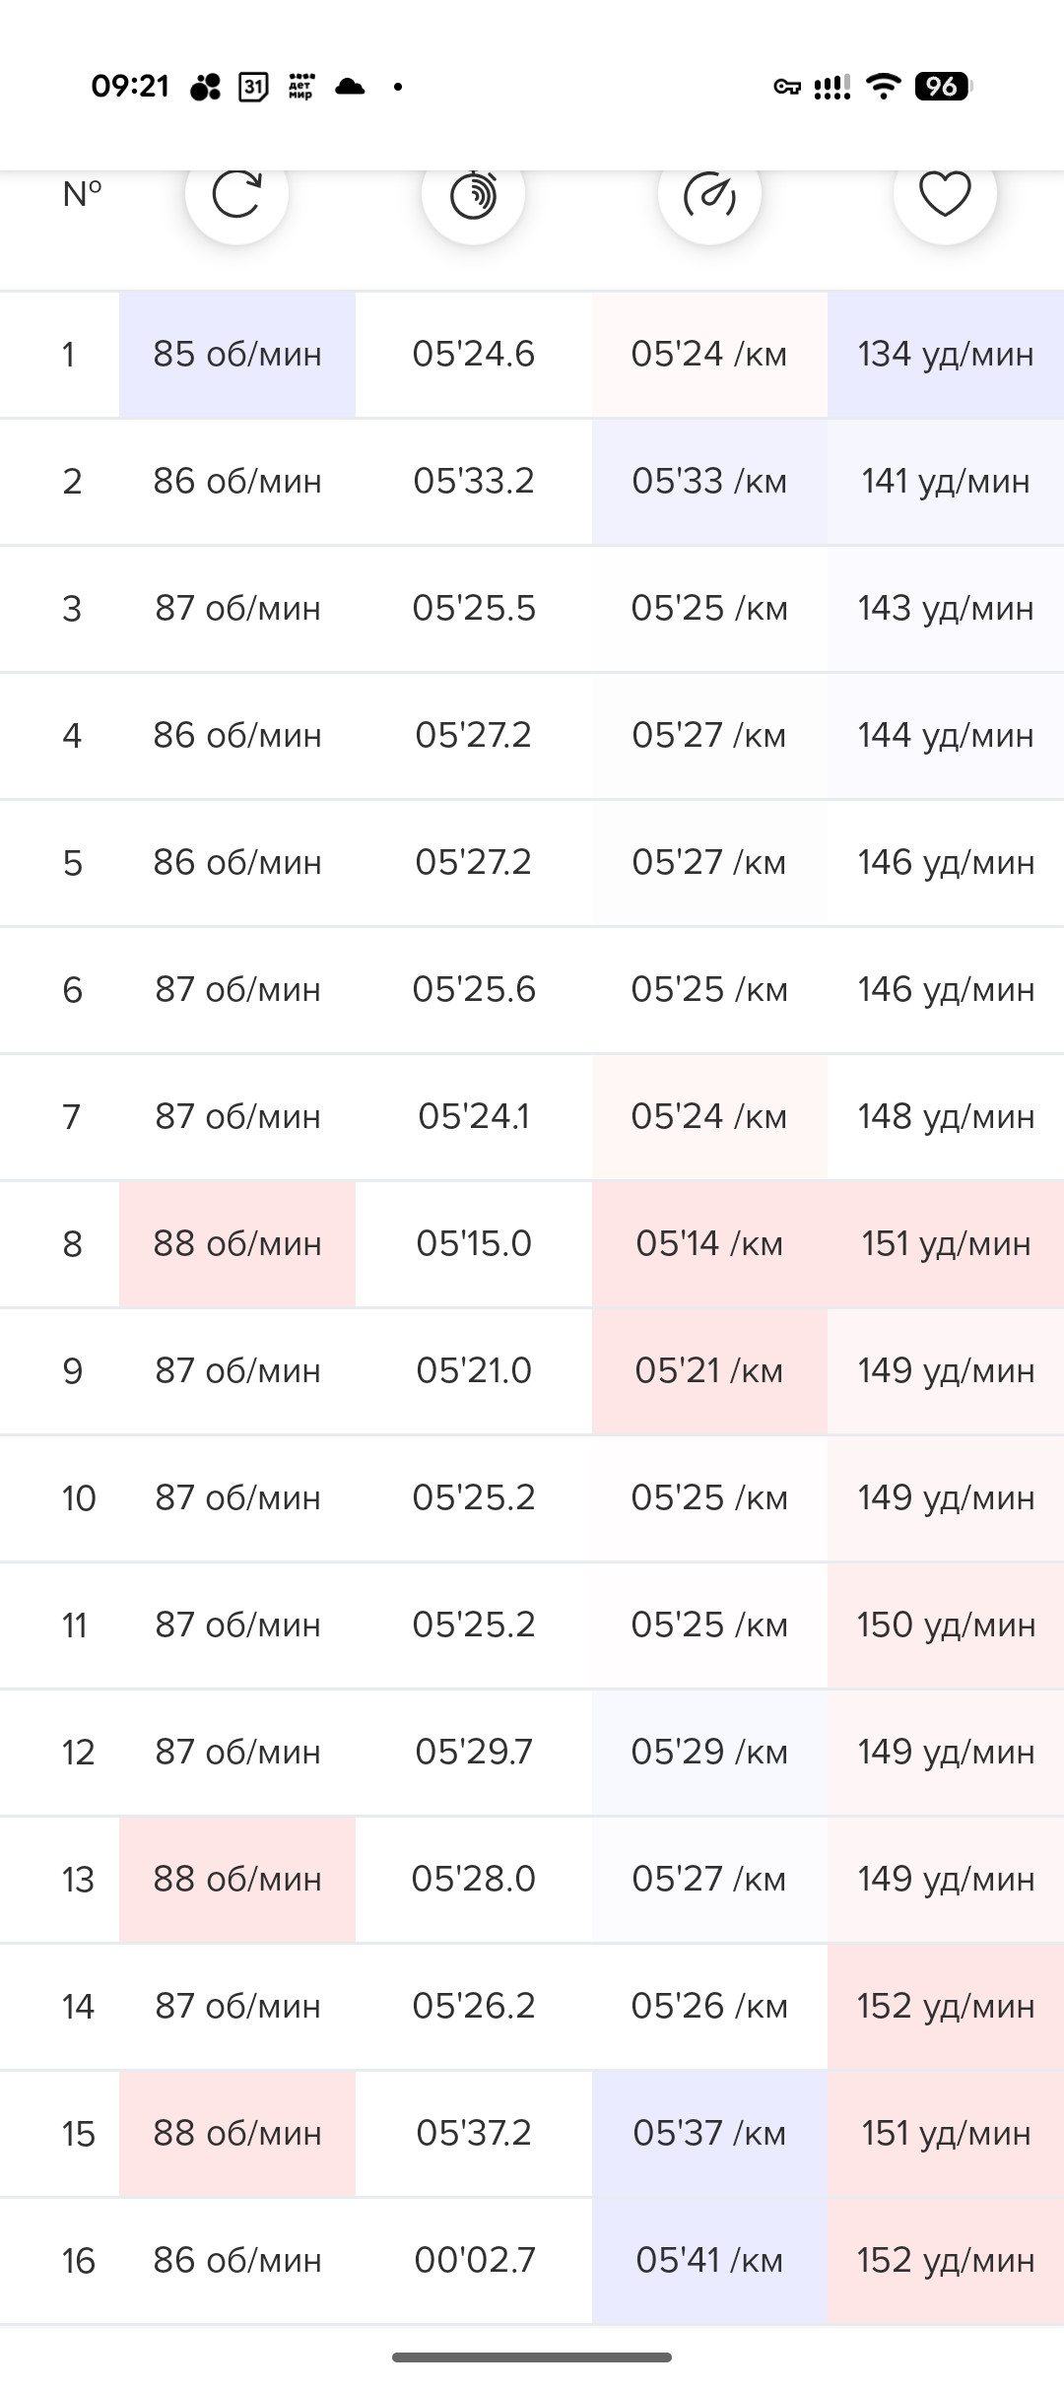Select the 88 об/мин cell in lap 8
Image resolution: width=1064 pixels, height=2388 pixels.
237,1244
